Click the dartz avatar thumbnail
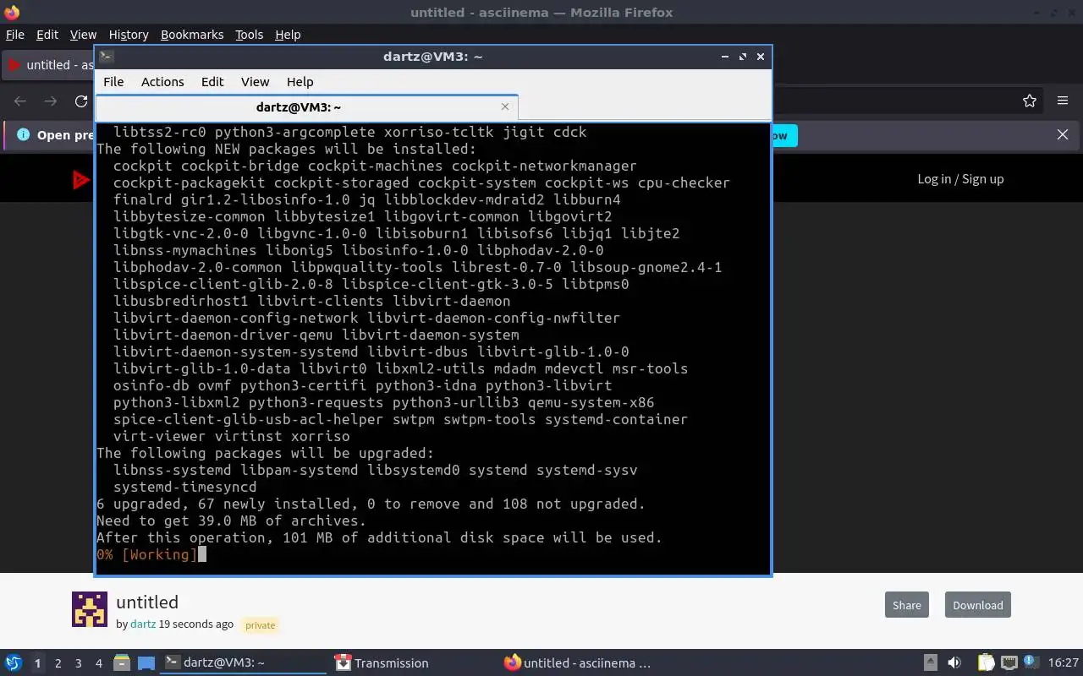 90,610
